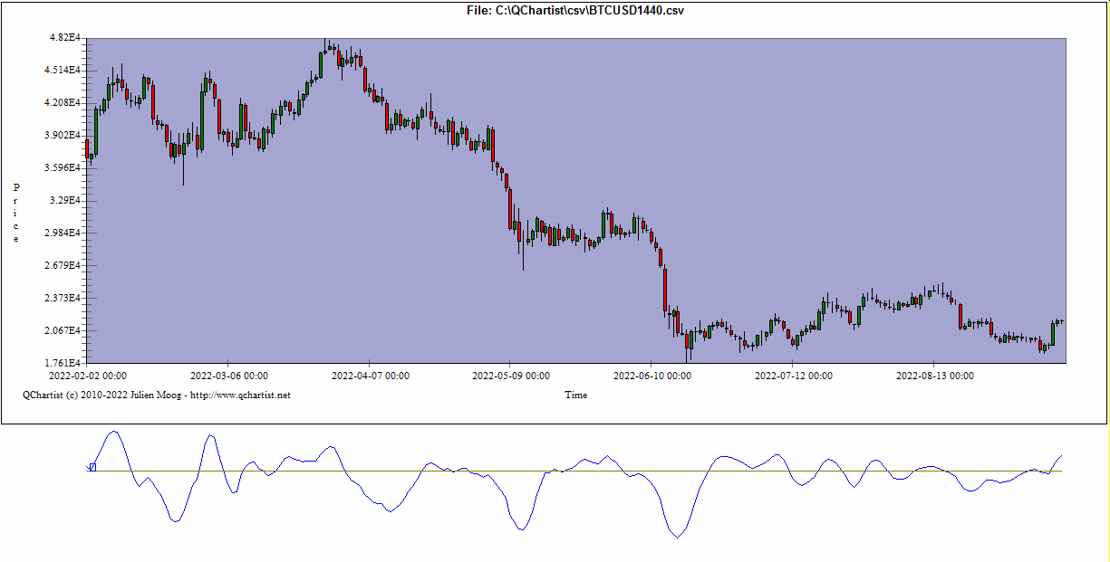Viewport: 1110px width, 562px height.
Task: Click the 2022-08-13 00:00 date label
Action: [935, 375]
